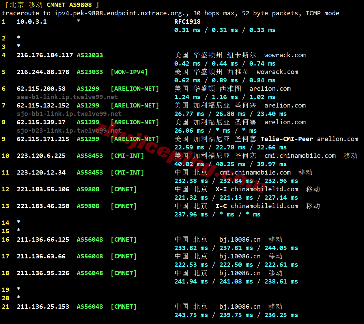Viewport: 364px width, 324px height.
Task: Click IP 62.115.171.215
Action: (43, 139)
